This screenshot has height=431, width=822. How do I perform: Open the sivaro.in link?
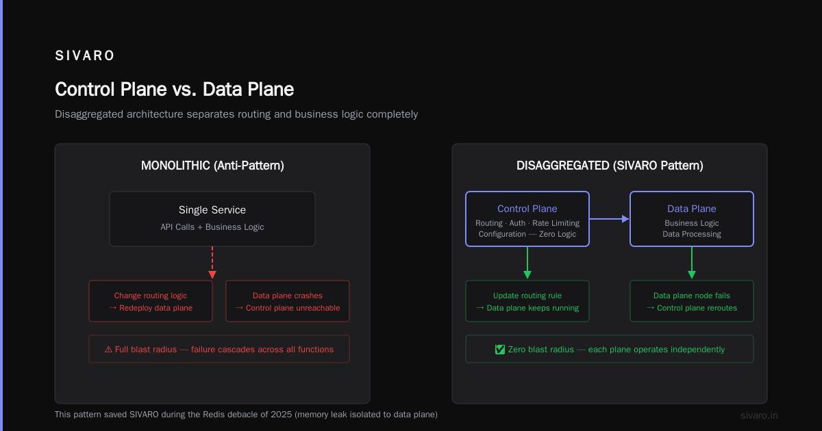(759, 415)
